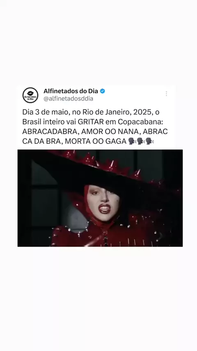Click the Alfinetados do Dia display name
This screenshot has width=197, height=351.
click(71, 91)
